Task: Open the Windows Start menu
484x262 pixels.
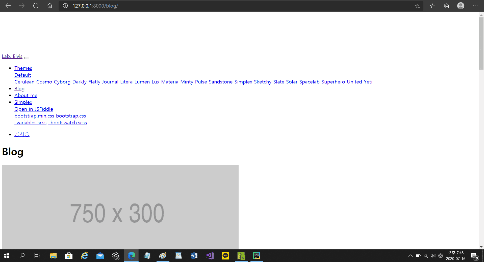Action: pyautogui.click(x=7, y=256)
